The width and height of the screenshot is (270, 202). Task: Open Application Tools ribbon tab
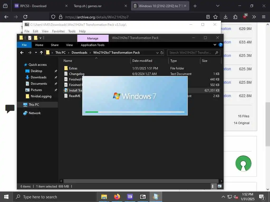(93, 45)
